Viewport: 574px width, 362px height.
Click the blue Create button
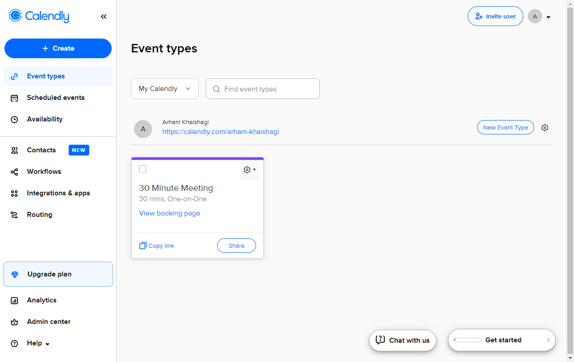pyautogui.click(x=58, y=48)
